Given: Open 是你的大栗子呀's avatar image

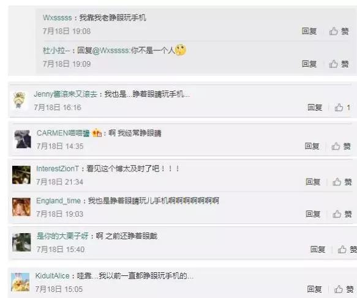Looking at the screenshot, I should coord(21,242).
